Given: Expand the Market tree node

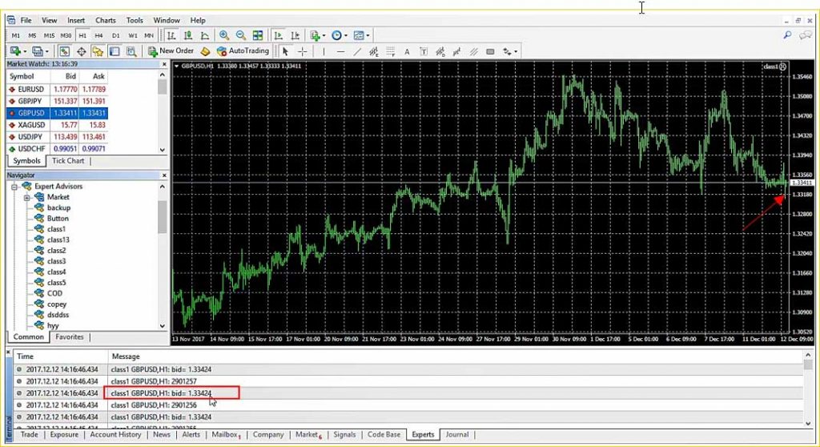Looking at the screenshot, I should click(26, 197).
